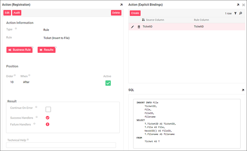Image resolution: width=247 pixels, height=151 pixels.
Task: Click the Technical Help input field
Action: coord(61,145)
